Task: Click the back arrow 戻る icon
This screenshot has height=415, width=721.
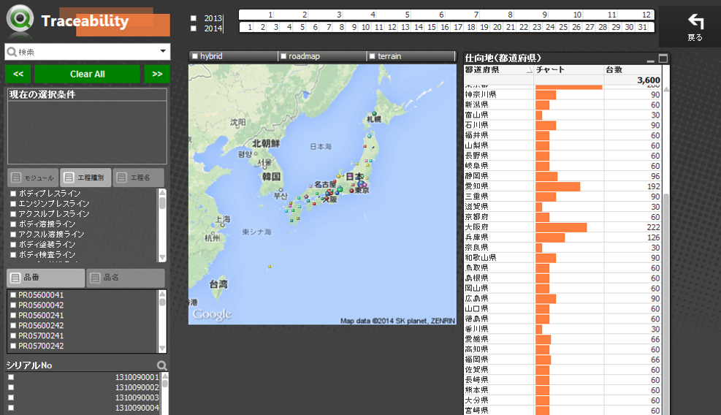Action: click(x=695, y=22)
